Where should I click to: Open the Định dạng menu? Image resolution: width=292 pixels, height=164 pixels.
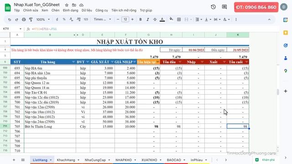coord(70,10)
